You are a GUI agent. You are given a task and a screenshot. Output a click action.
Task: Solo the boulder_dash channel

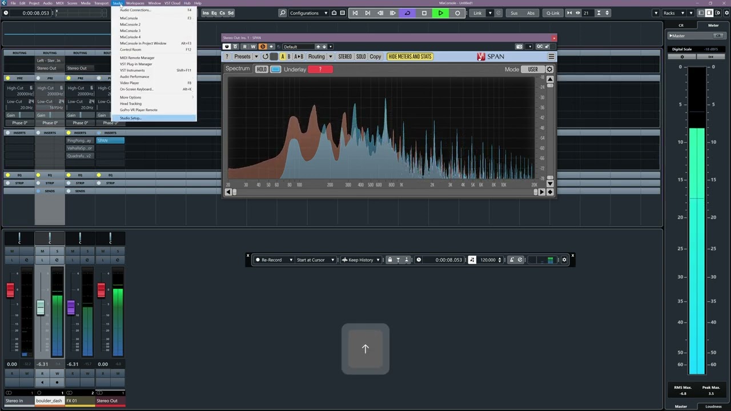click(x=57, y=251)
